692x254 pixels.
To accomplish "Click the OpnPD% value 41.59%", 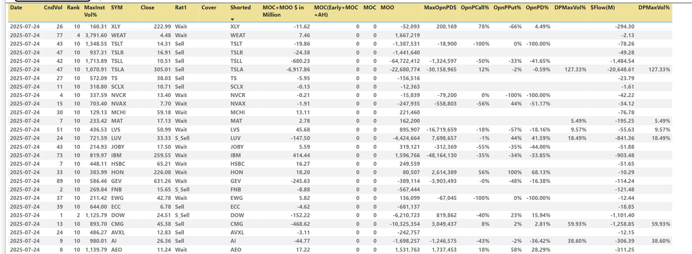I will click(540, 138).
